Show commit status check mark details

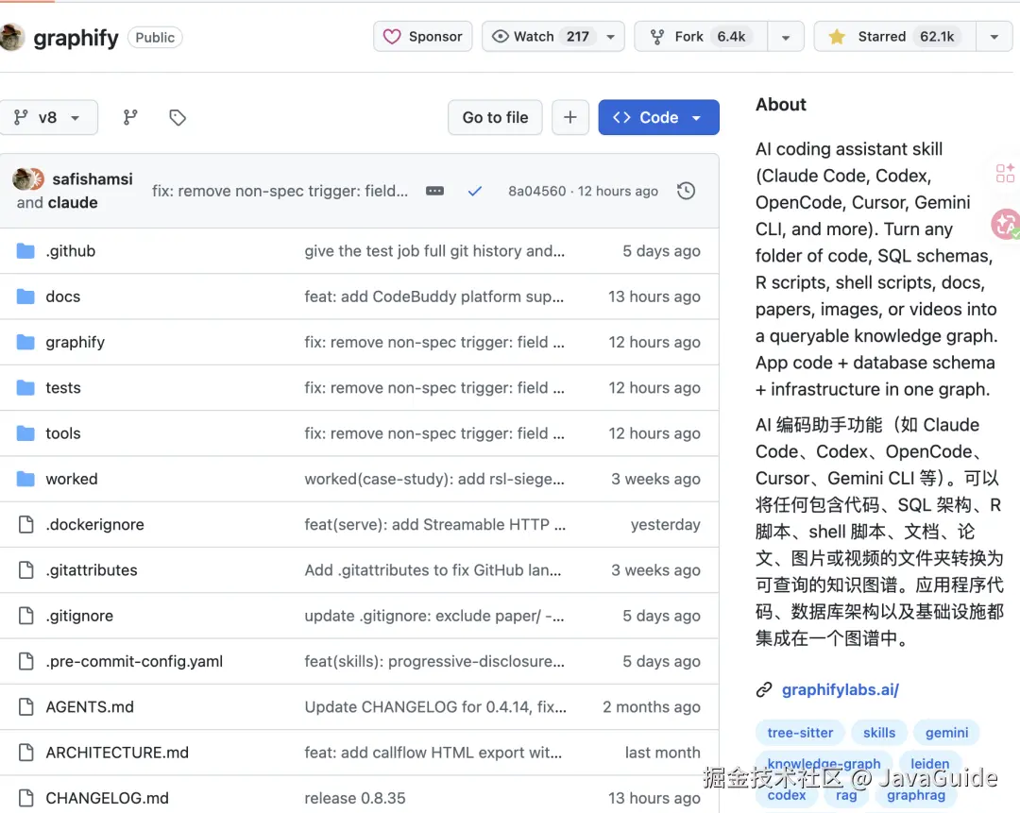[475, 191]
